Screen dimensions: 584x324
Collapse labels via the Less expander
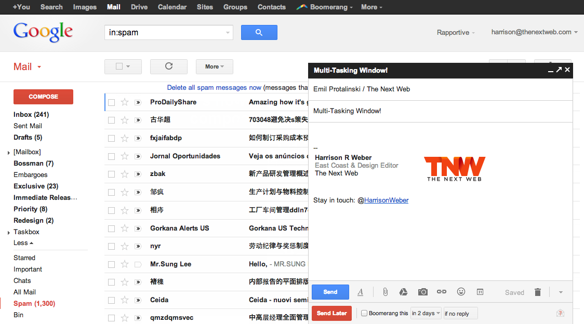tap(23, 242)
